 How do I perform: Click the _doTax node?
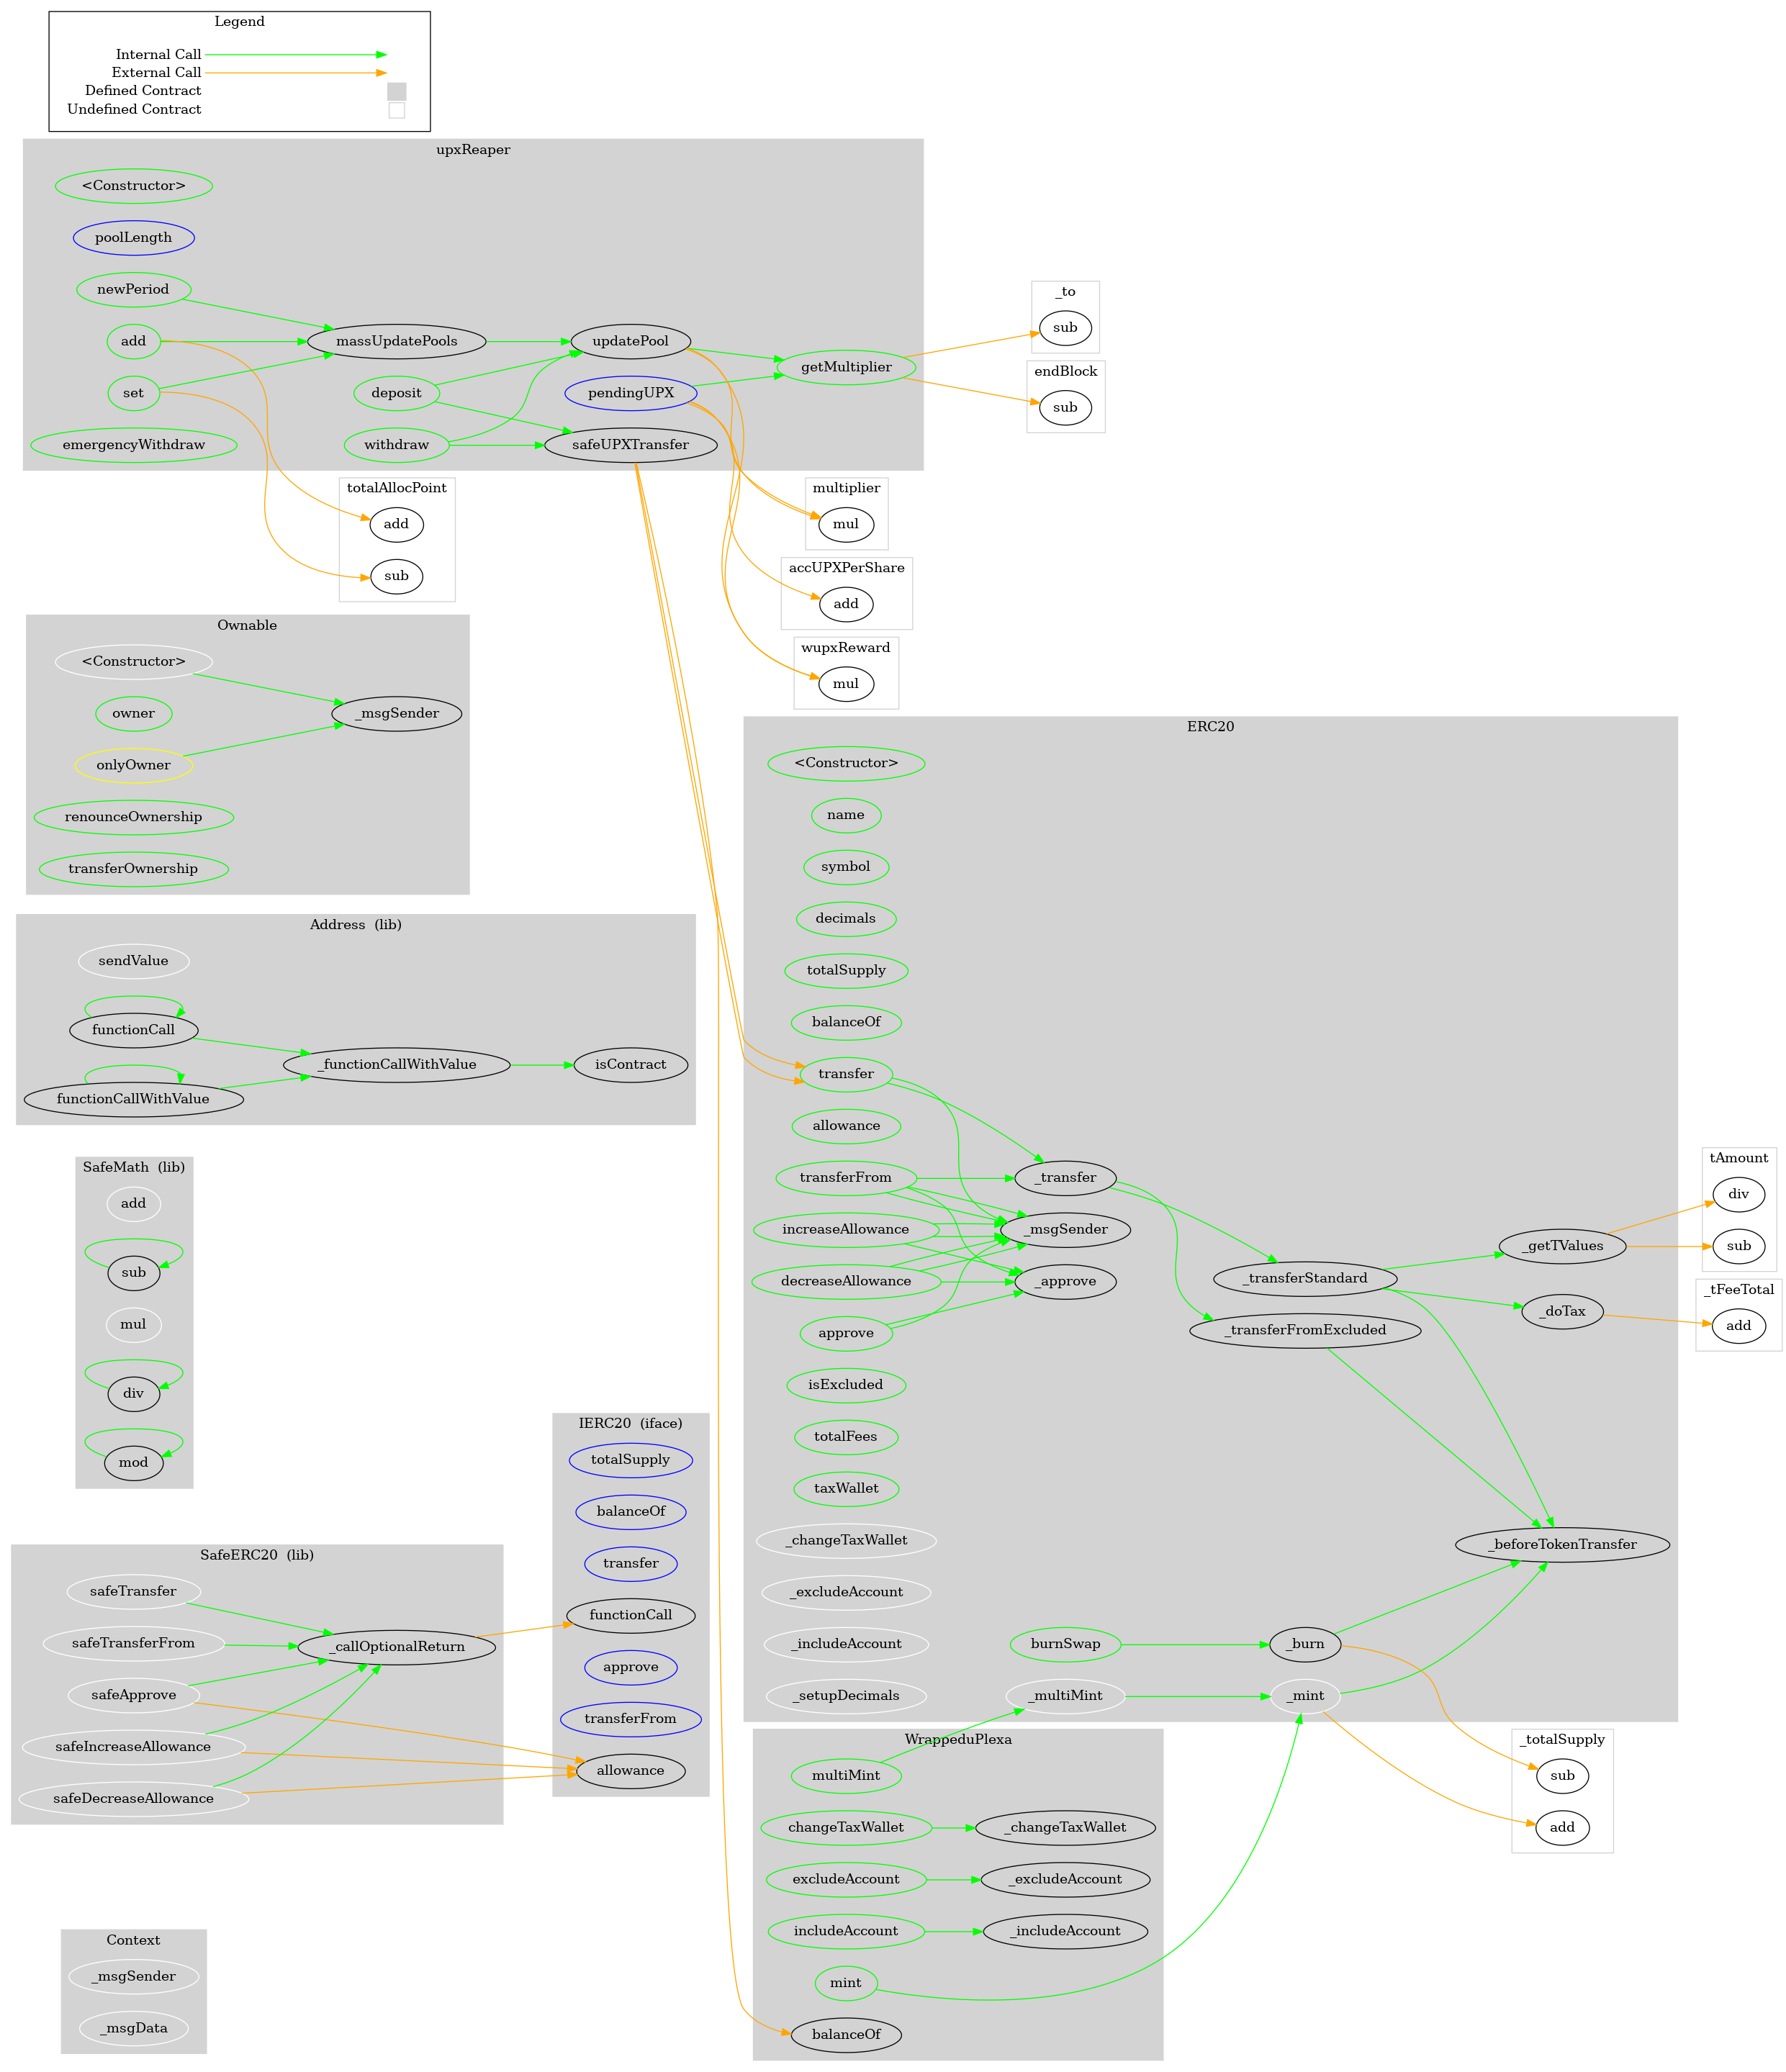[1562, 1311]
